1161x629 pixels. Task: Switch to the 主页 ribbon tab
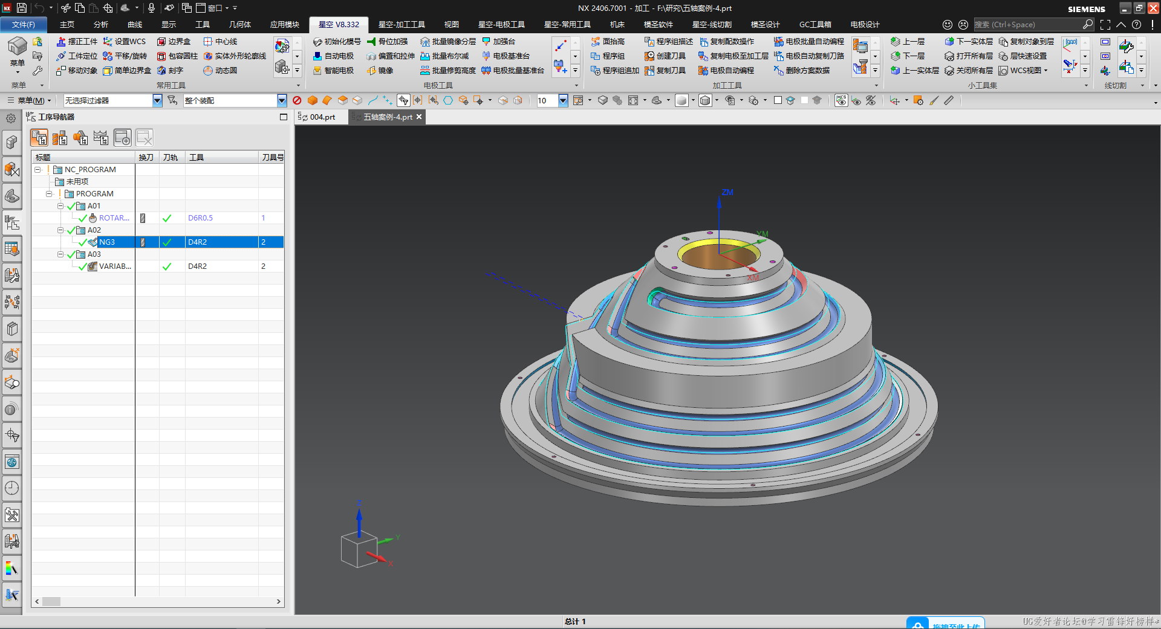[67, 25]
